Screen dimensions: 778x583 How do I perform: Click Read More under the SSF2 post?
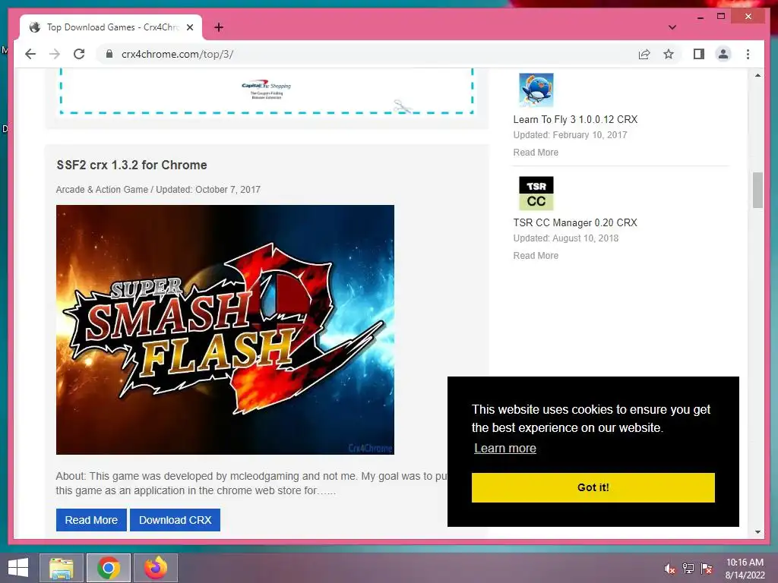(x=91, y=520)
